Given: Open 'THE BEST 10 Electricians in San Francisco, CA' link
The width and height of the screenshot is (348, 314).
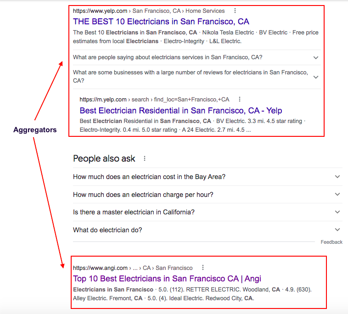Looking at the screenshot, I should pyautogui.click(x=161, y=22).
